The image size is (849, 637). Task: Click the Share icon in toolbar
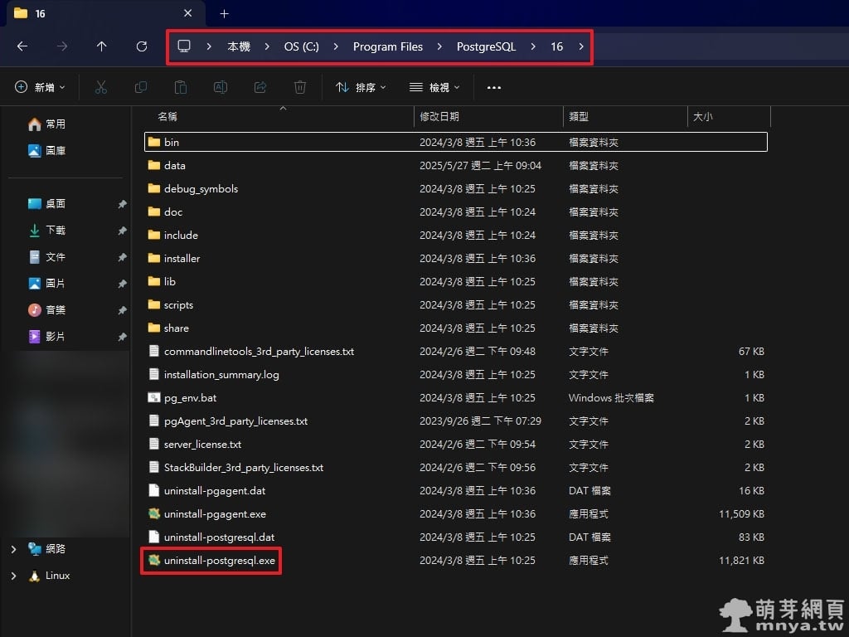[x=260, y=87]
